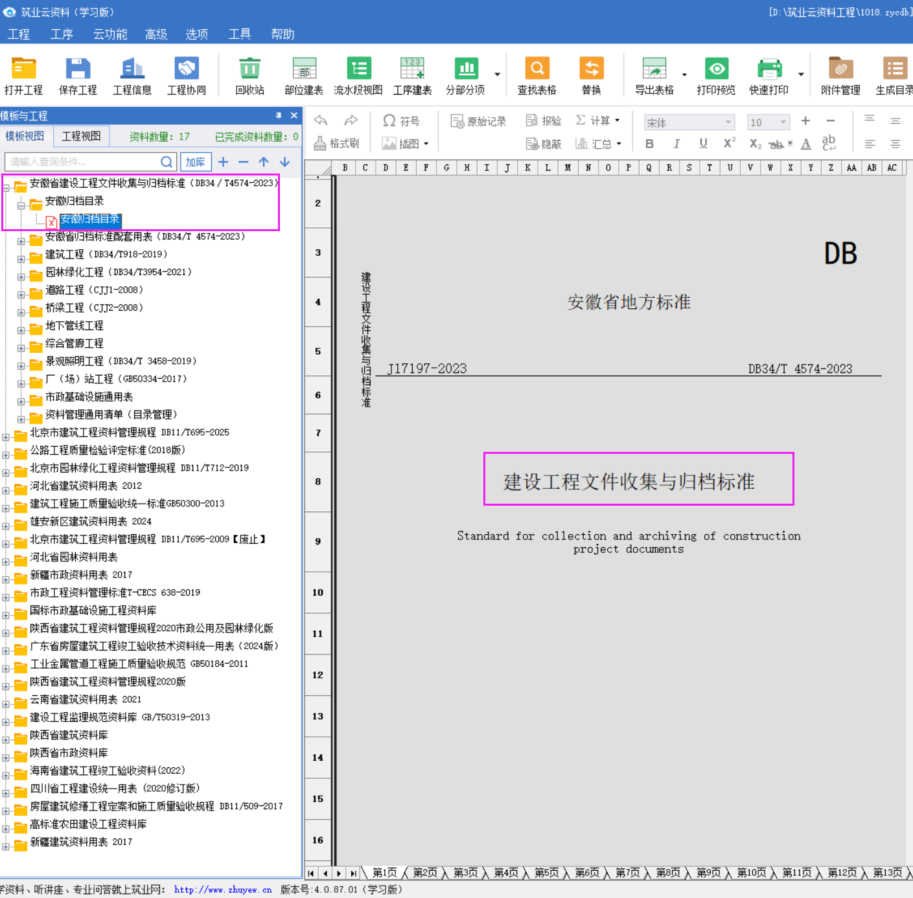This screenshot has height=898, width=913.
Task: Click the 流水段视图 icon
Action: point(358,70)
